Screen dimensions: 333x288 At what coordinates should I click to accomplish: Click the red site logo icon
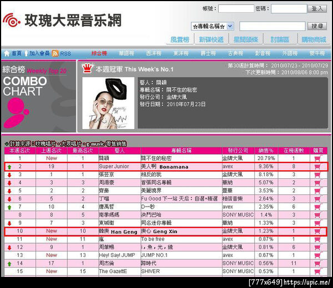tap(12, 20)
